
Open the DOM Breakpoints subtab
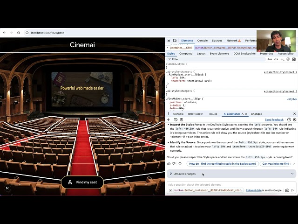tap(244, 54)
